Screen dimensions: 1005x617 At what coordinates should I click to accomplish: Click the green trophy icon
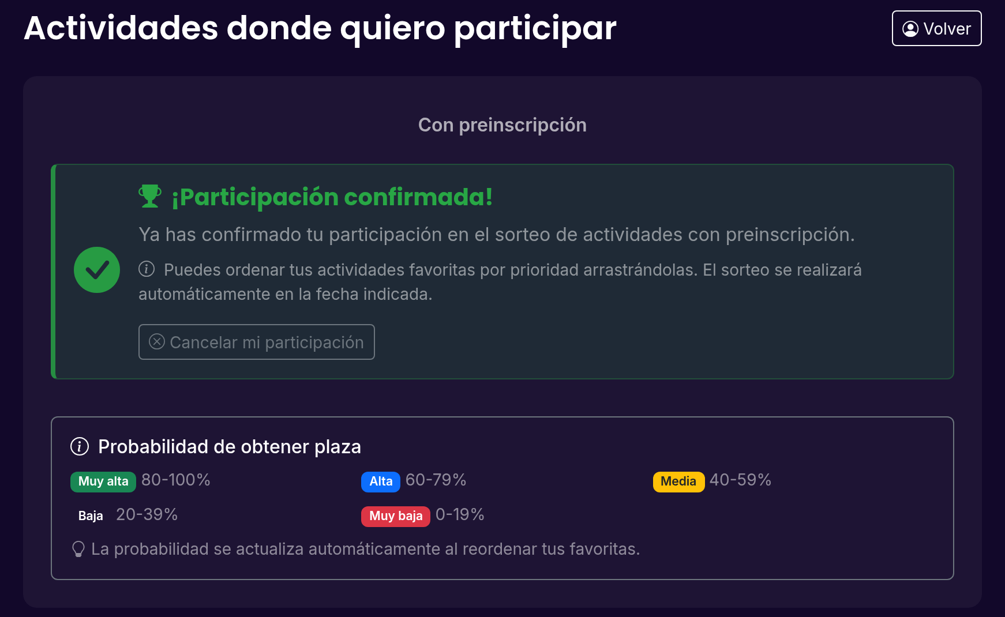(150, 196)
